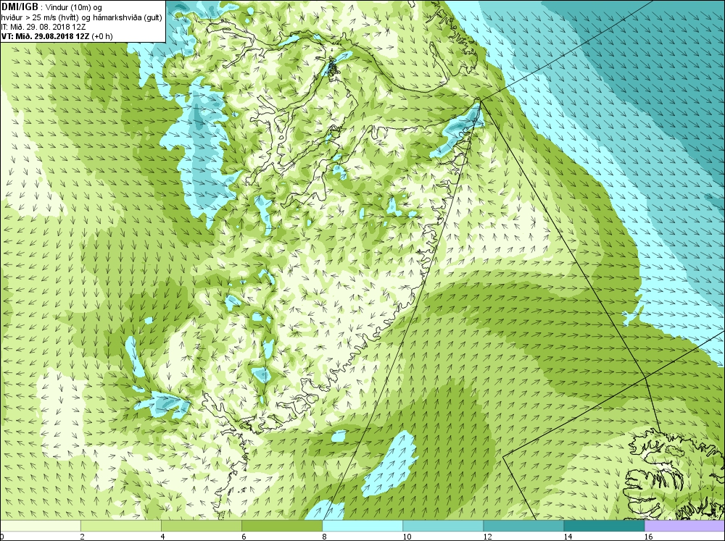Click the 10–12 m/s cyan legend swatch
This screenshot has width=725, height=541.
click(x=443, y=526)
